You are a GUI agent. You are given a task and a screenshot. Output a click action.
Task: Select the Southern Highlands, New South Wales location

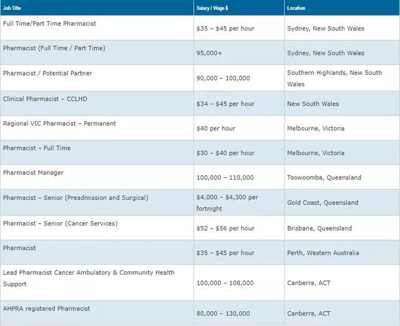pyautogui.click(x=334, y=78)
